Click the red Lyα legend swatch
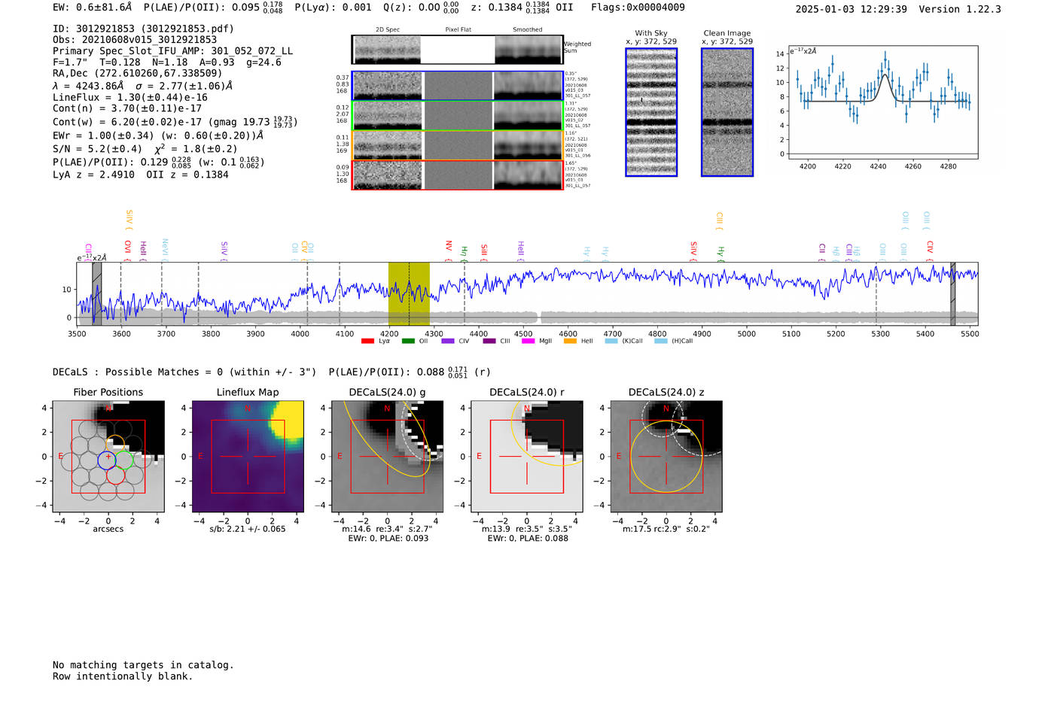 (367, 342)
